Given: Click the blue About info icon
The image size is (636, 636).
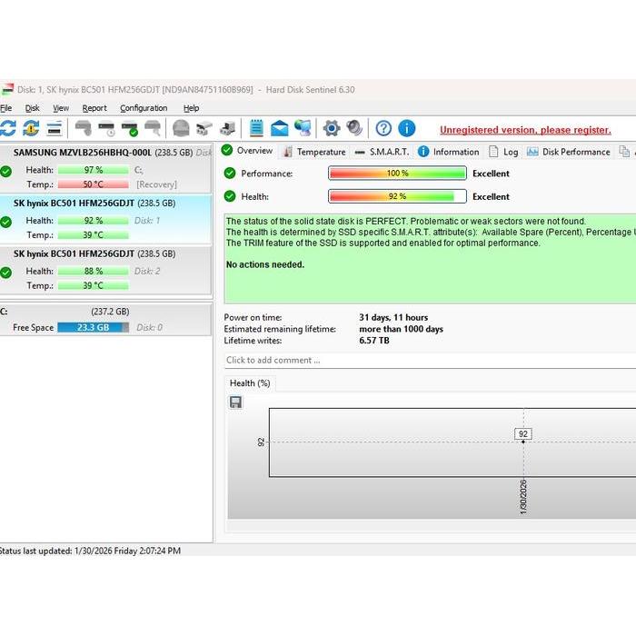Looking at the screenshot, I should point(406,128).
